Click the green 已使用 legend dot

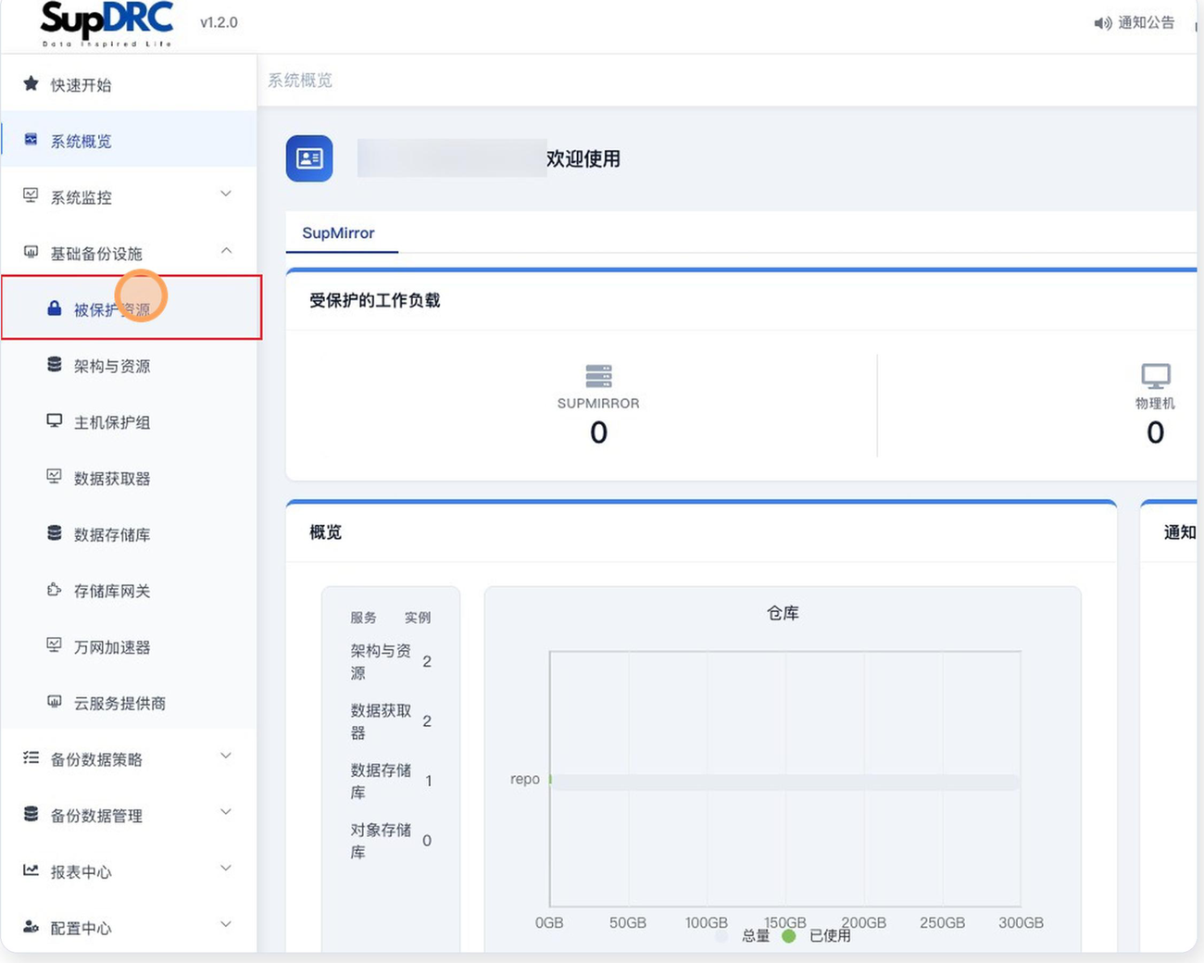click(x=789, y=936)
